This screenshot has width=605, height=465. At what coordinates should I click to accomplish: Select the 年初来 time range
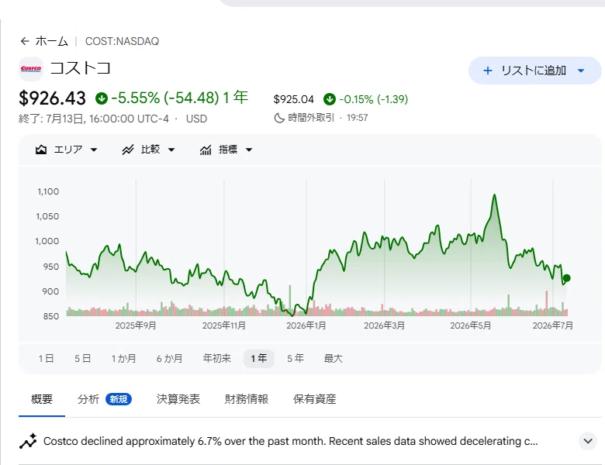(x=217, y=359)
